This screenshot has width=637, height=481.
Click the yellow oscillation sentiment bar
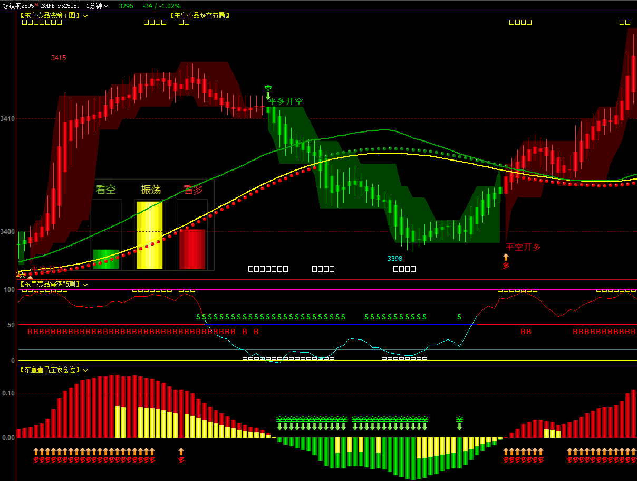(150, 235)
